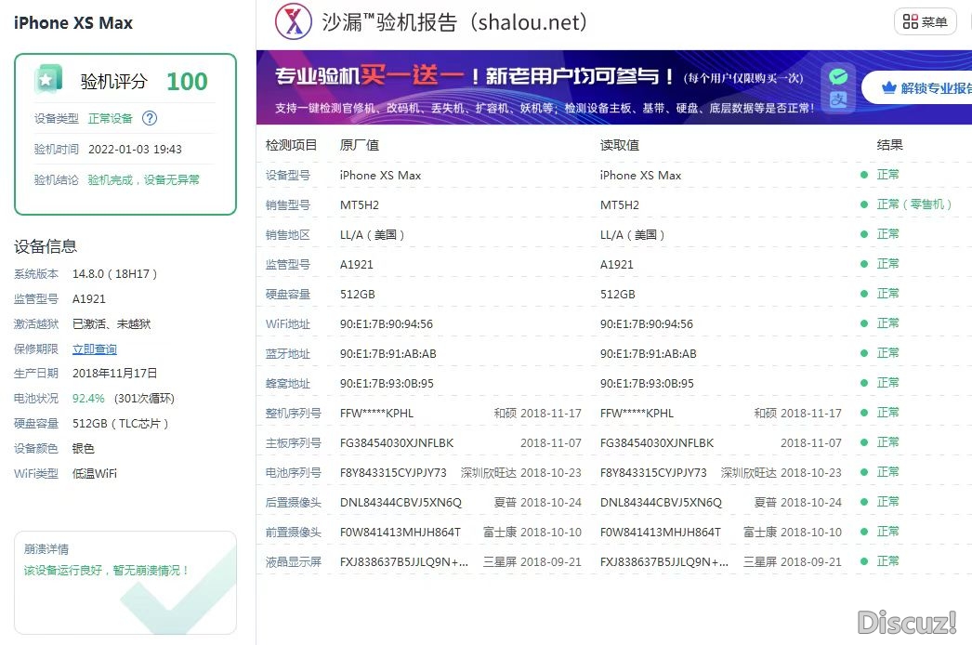The image size is (972, 645).
Task: Click the WeChat pay icon in banner
Action: point(838,76)
